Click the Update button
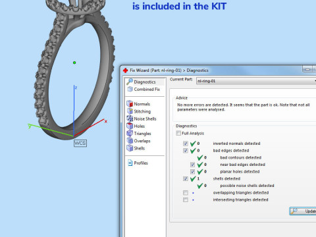 coord(303,211)
